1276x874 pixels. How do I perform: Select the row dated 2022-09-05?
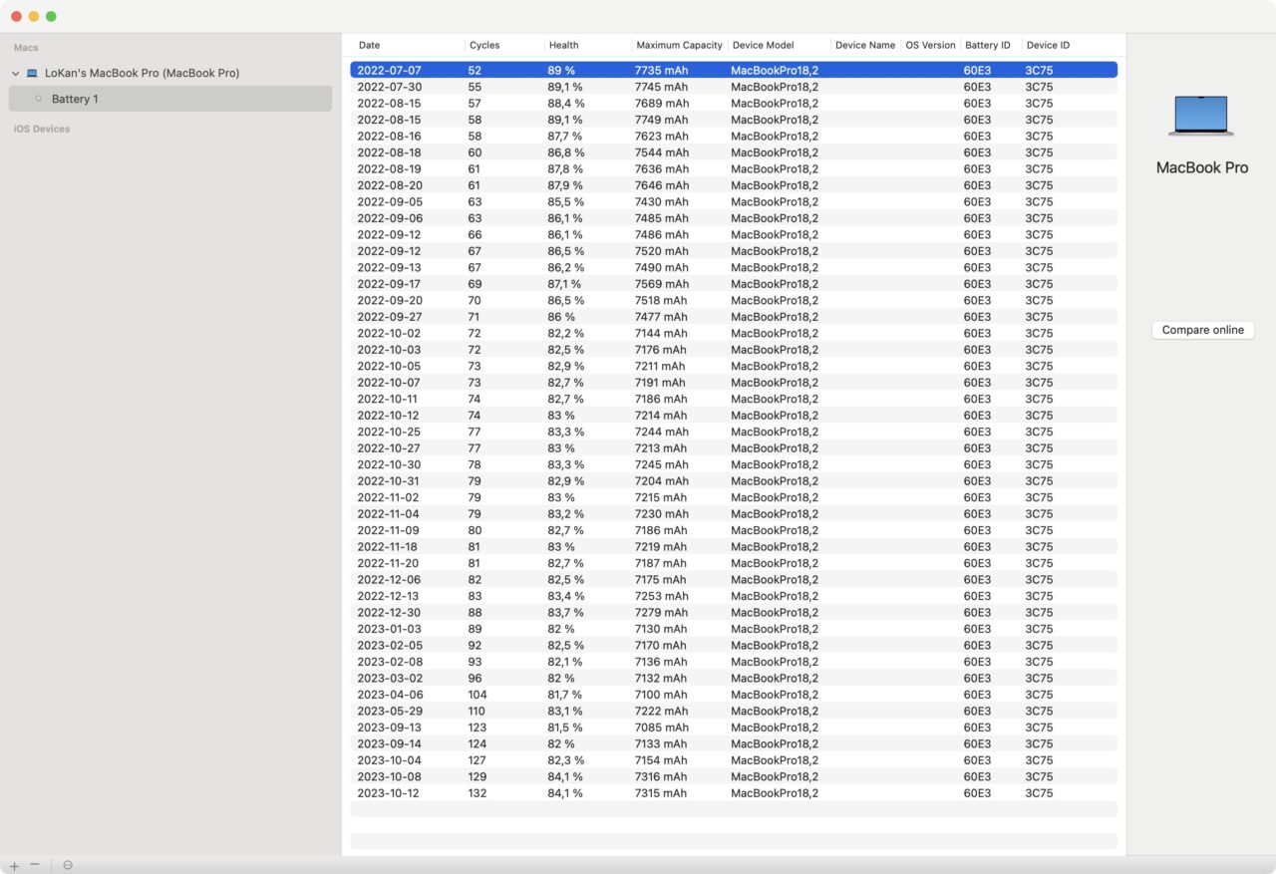734,201
